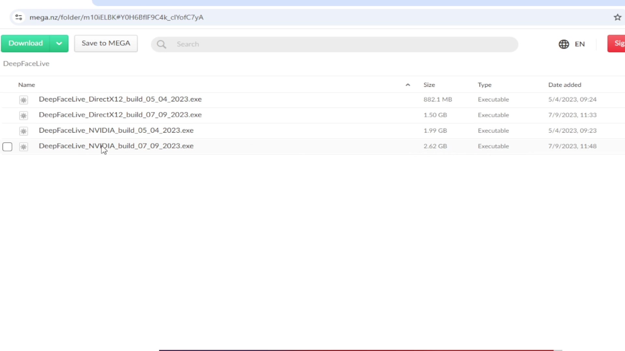Click the Save to MEGA button
The image size is (625, 351).
[x=106, y=44]
